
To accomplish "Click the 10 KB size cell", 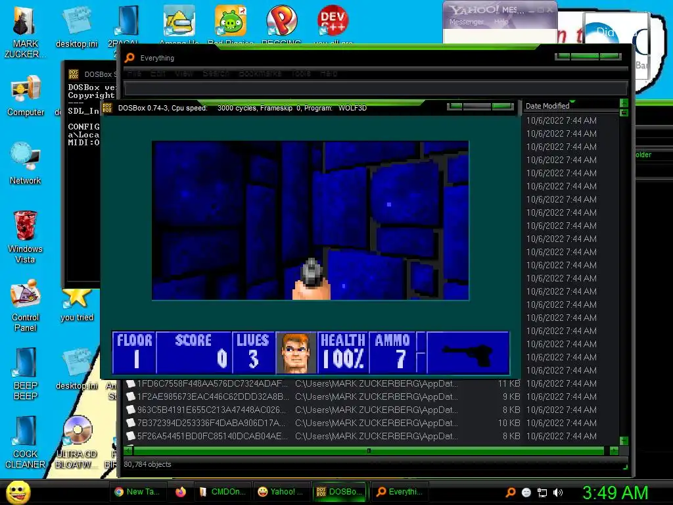I will coord(509,423).
